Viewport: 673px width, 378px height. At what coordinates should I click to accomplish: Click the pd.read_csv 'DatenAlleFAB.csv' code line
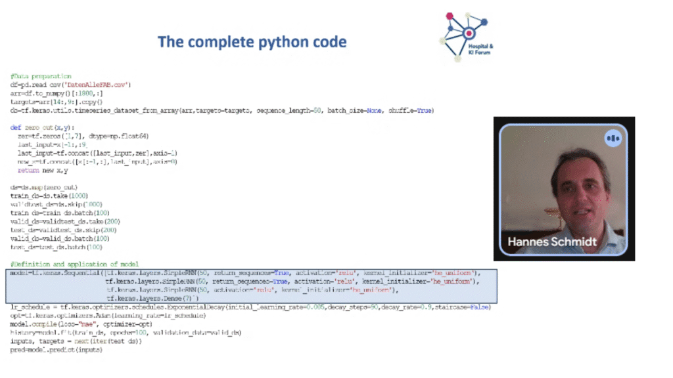pyautogui.click(x=71, y=85)
